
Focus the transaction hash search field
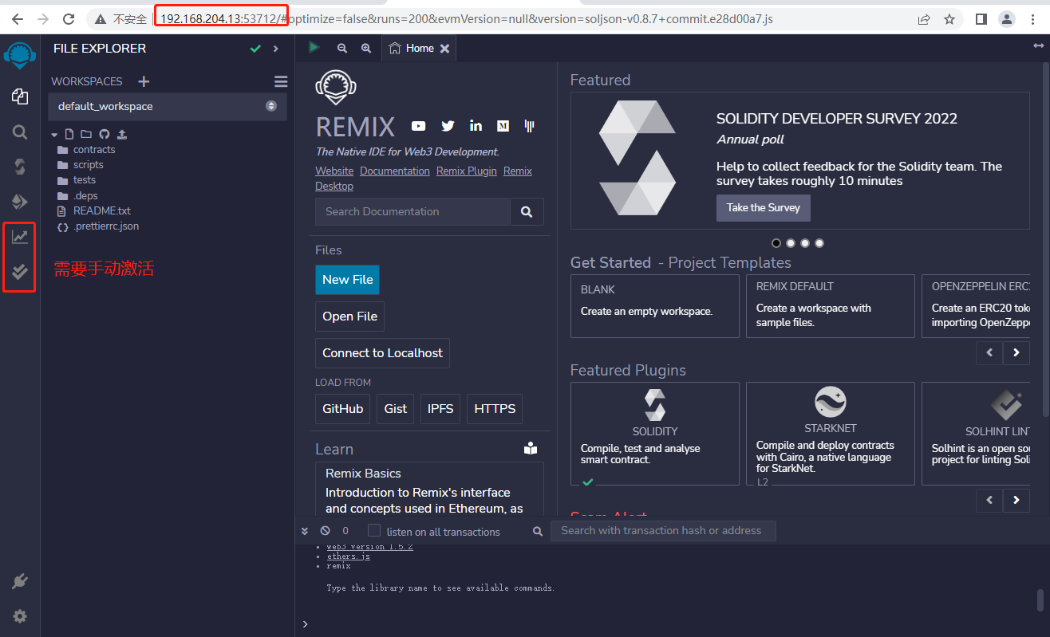point(661,531)
